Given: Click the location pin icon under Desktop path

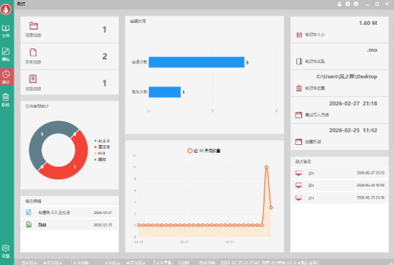Looking at the screenshot, I should point(299,88).
